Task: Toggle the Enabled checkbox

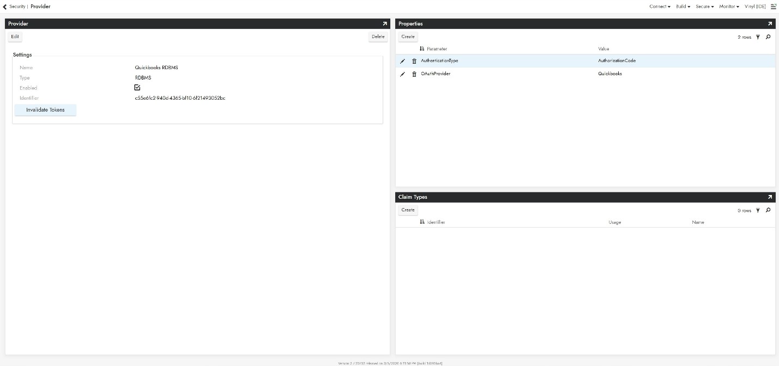Action: coord(137,88)
